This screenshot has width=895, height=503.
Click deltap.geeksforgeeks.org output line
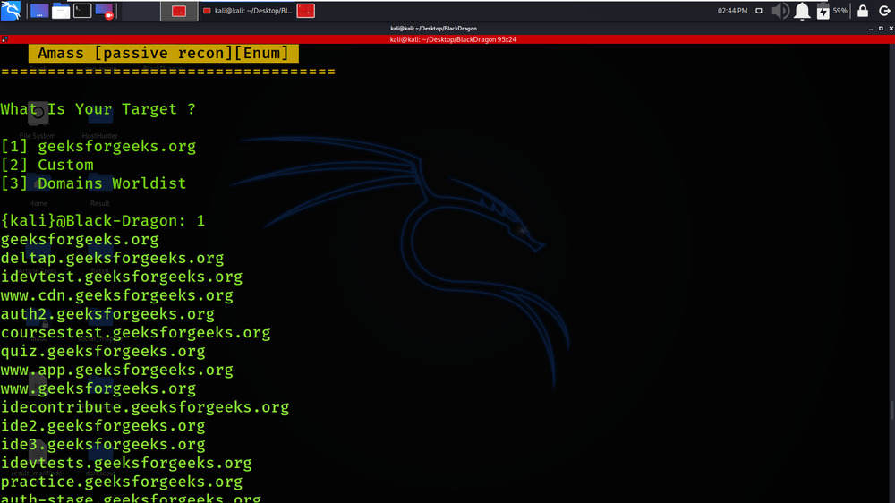[112, 258]
